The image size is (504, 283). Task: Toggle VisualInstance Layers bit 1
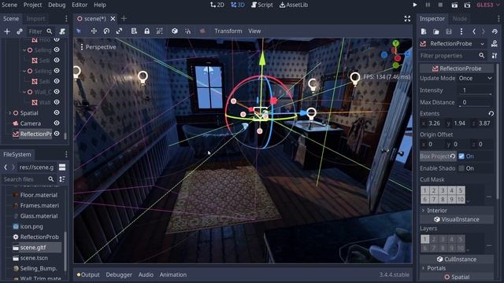424,239
